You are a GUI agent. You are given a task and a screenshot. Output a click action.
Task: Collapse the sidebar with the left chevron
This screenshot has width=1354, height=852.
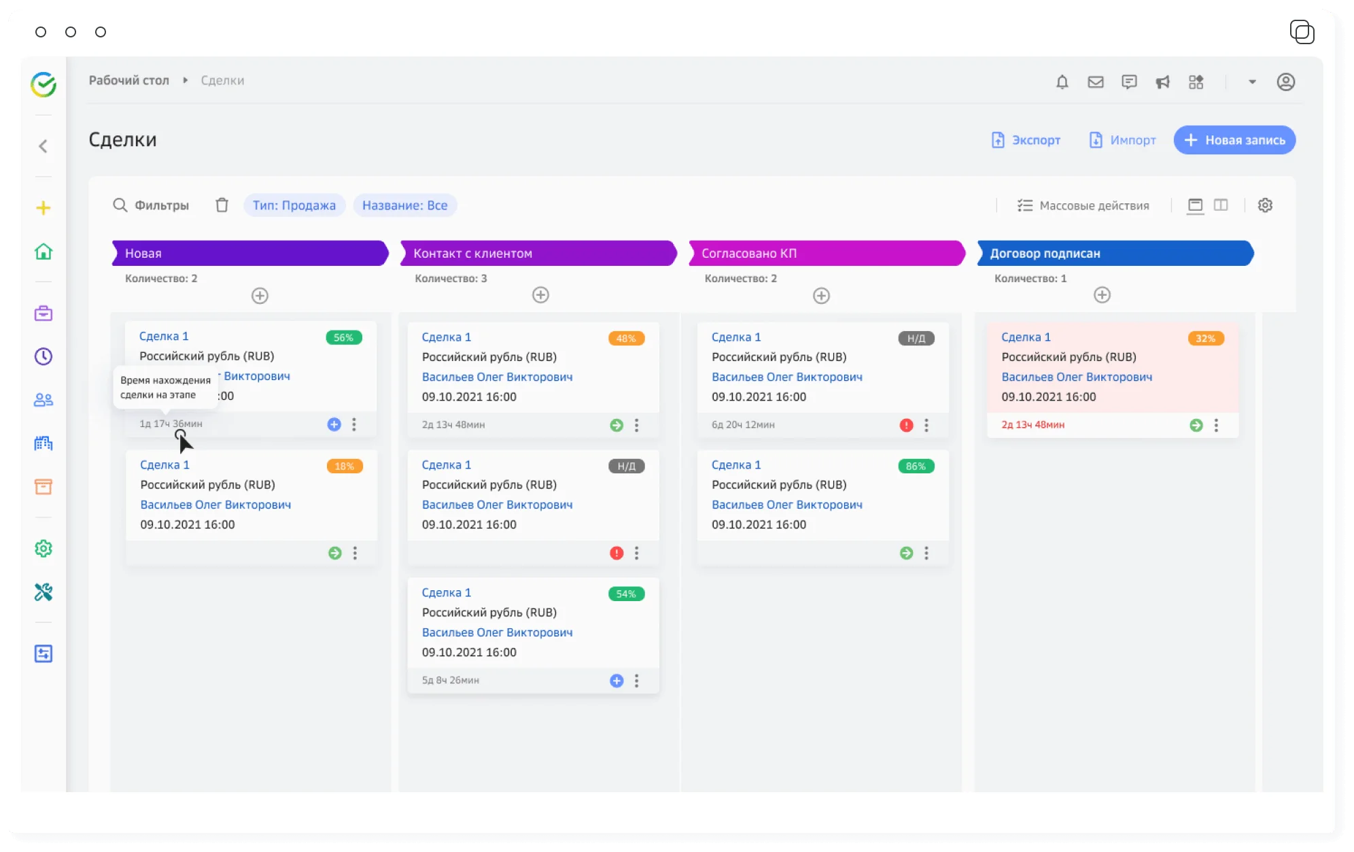click(44, 146)
